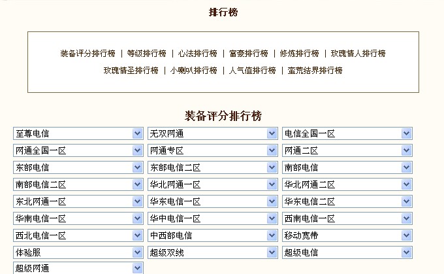View the 修炼排行榜 ranking
The width and height of the screenshot is (444, 274).
(300, 54)
